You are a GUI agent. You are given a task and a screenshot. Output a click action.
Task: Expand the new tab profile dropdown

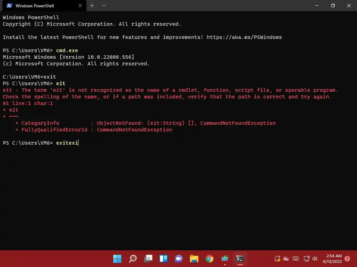[104, 6]
